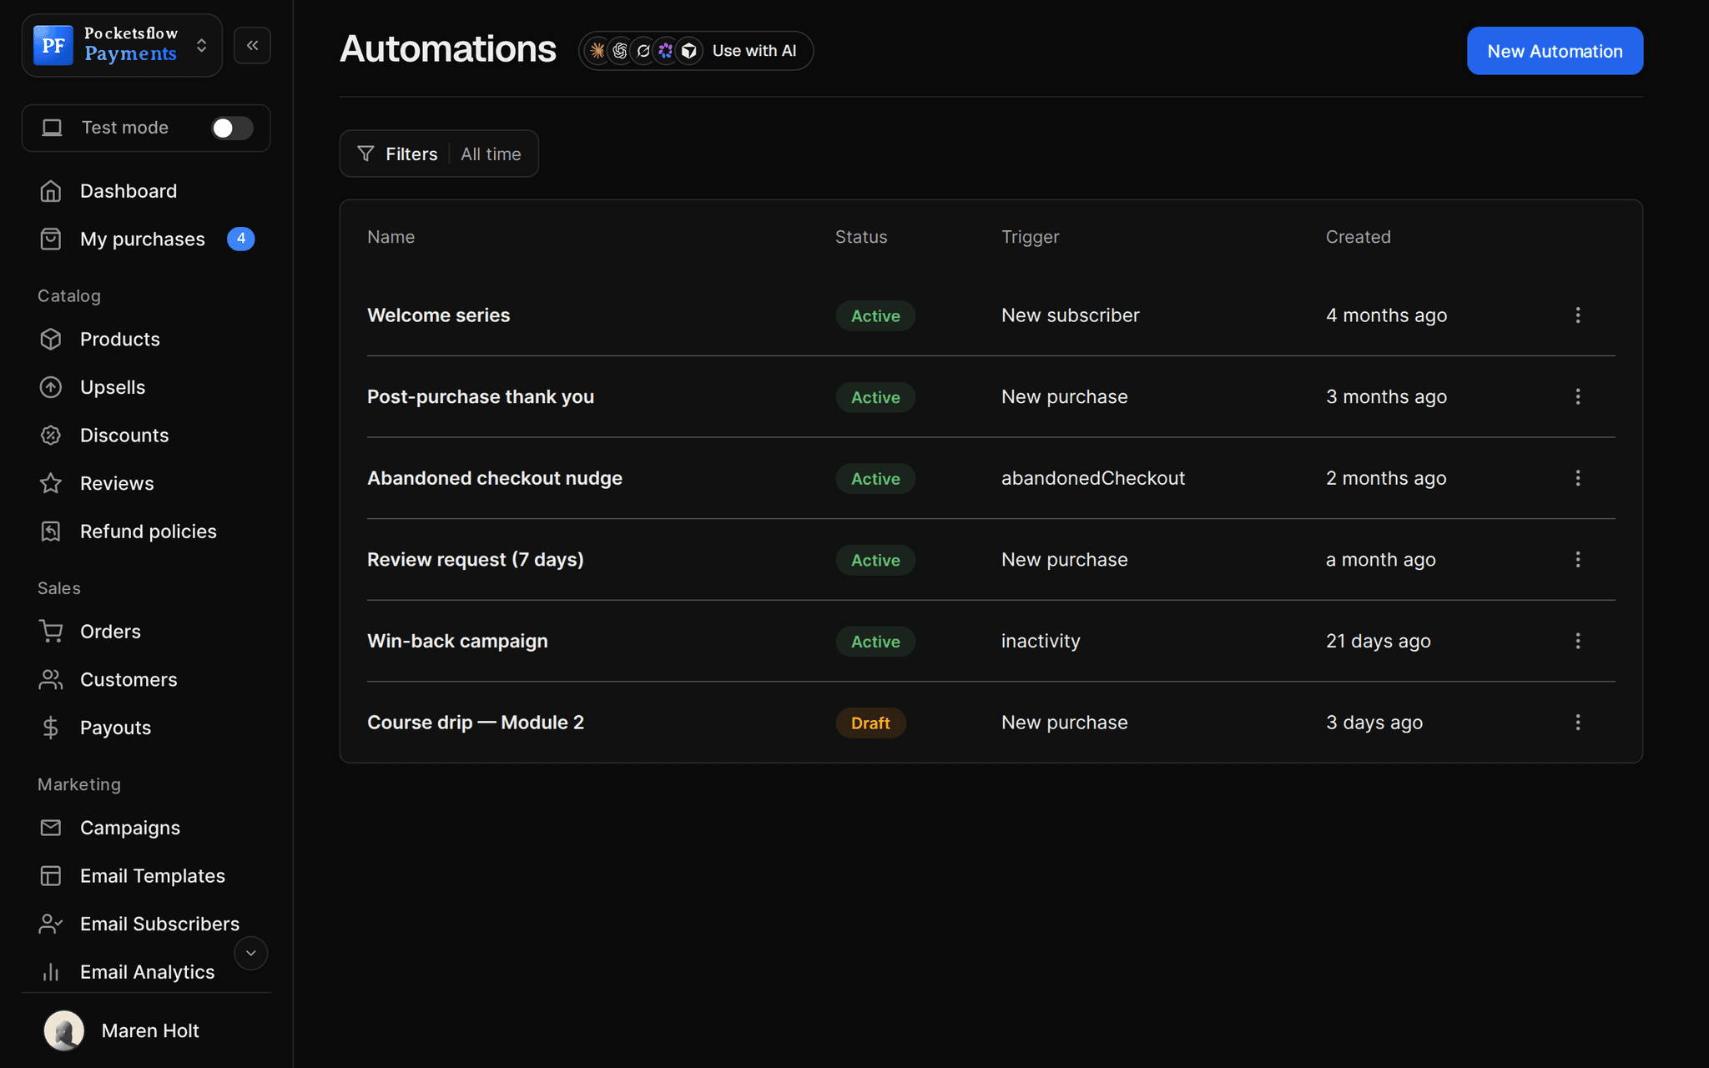
Task: Click the Test mode laptop icon
Action: pos(53,128)
